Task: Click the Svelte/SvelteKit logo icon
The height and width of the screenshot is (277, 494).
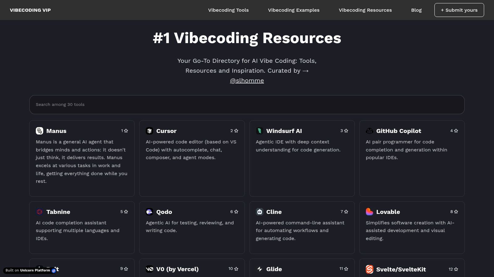Action: pyautogui.click(x=370, y=269)
